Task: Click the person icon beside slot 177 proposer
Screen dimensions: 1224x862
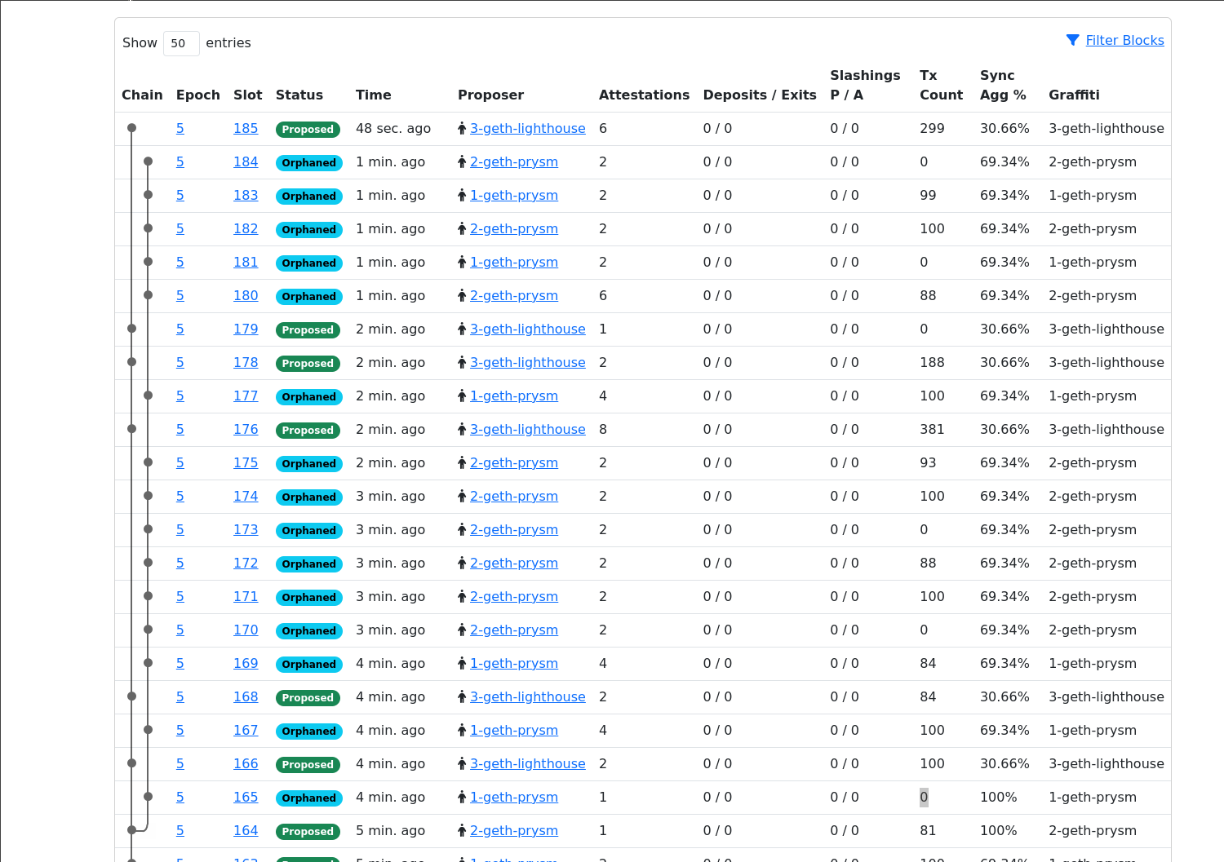Action: coord(462,396)
